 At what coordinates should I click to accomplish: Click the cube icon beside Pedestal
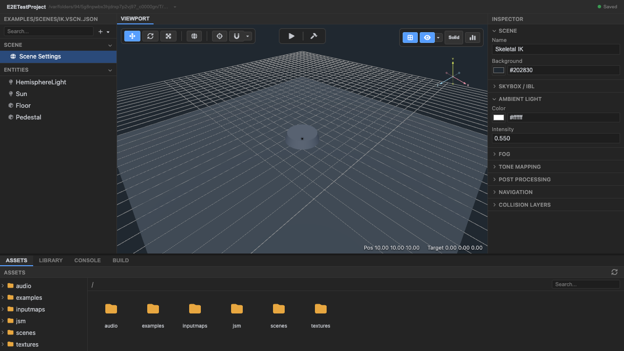11,117
